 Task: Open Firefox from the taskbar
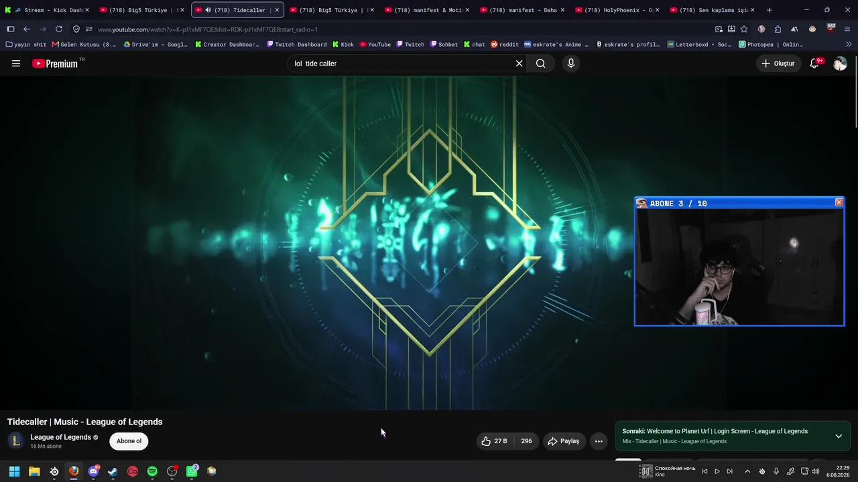[x=74, y=471]
